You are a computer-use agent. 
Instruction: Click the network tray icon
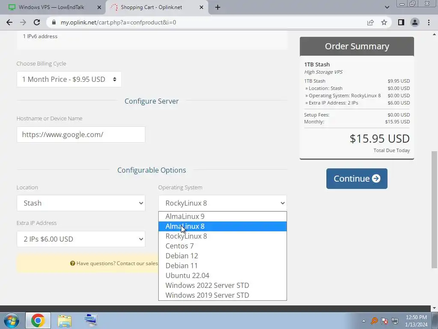tap(395, 321)
